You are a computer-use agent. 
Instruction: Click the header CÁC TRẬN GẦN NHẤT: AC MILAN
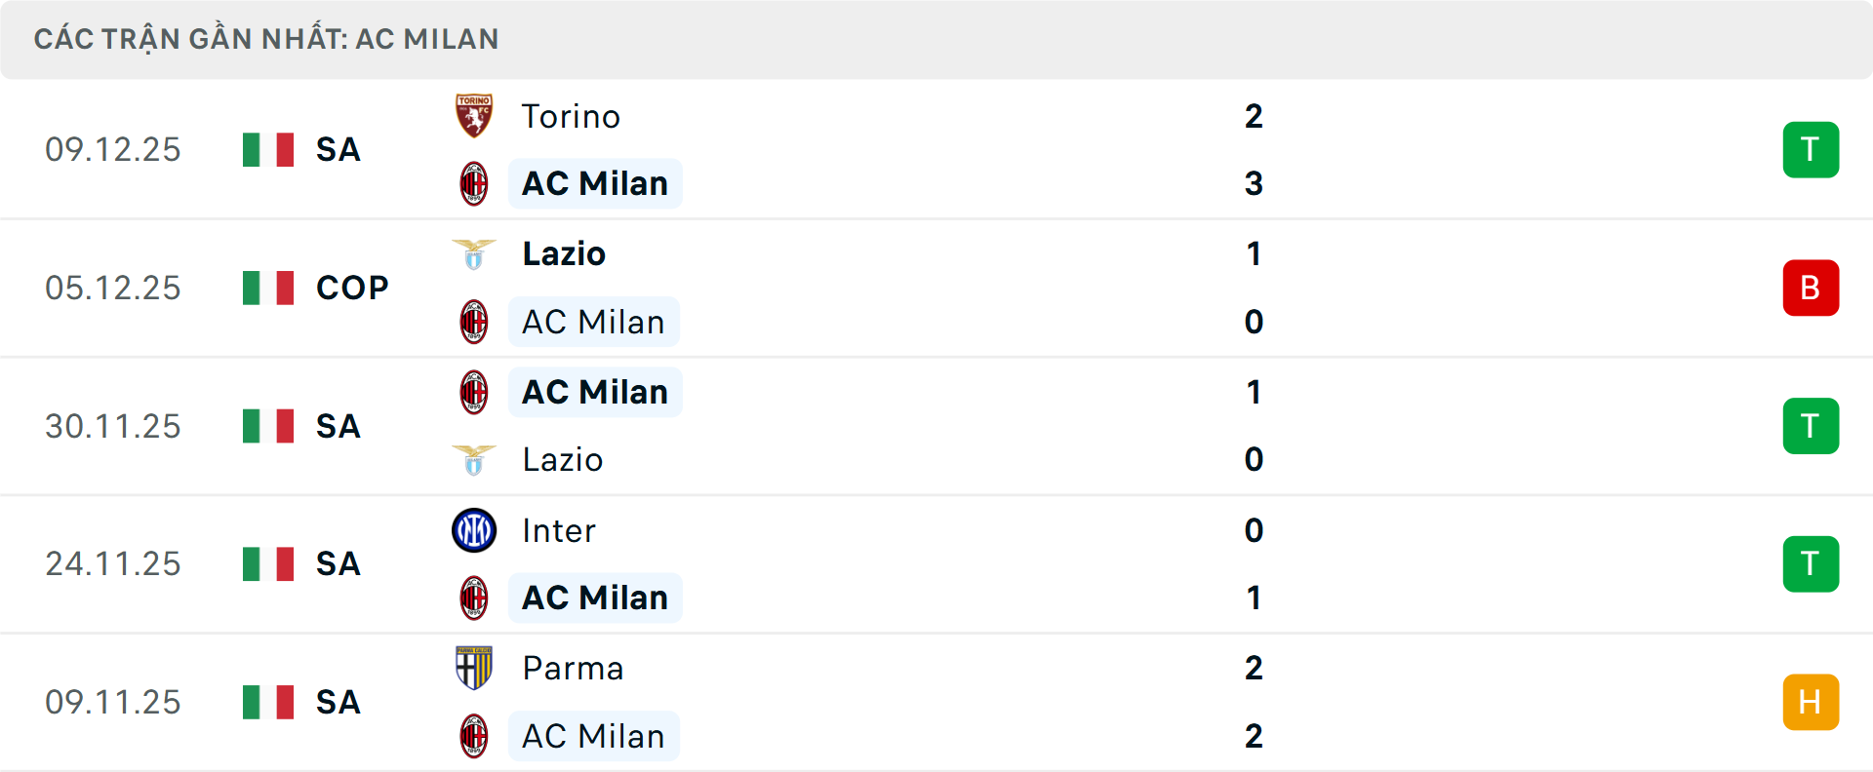click(x=266, y=38)
